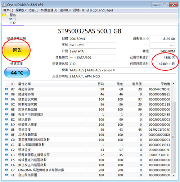Click the rotation rate value 5400 RPM
Screen dimensions: 180x182
(x=163, y=51)
